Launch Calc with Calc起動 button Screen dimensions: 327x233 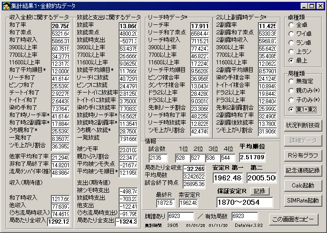(x=303, y=186)
